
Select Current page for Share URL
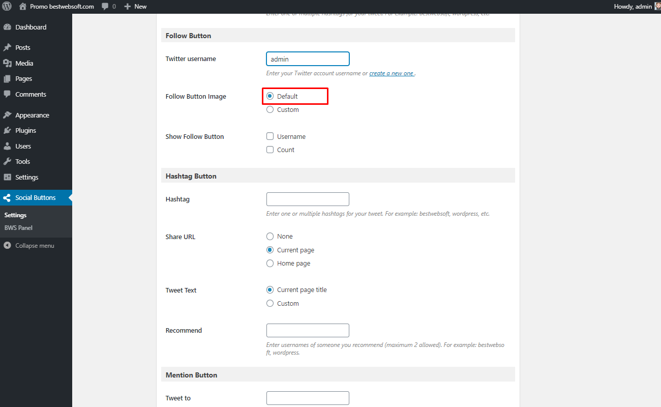pyautogui.click(x=270, y=250)
